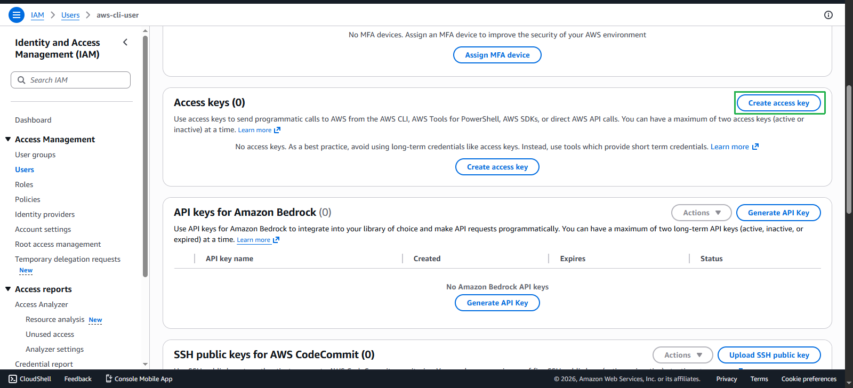This screenshot has width=853, height=388.
Task: Select Users in the sidebar
Action: coord(25,169)
